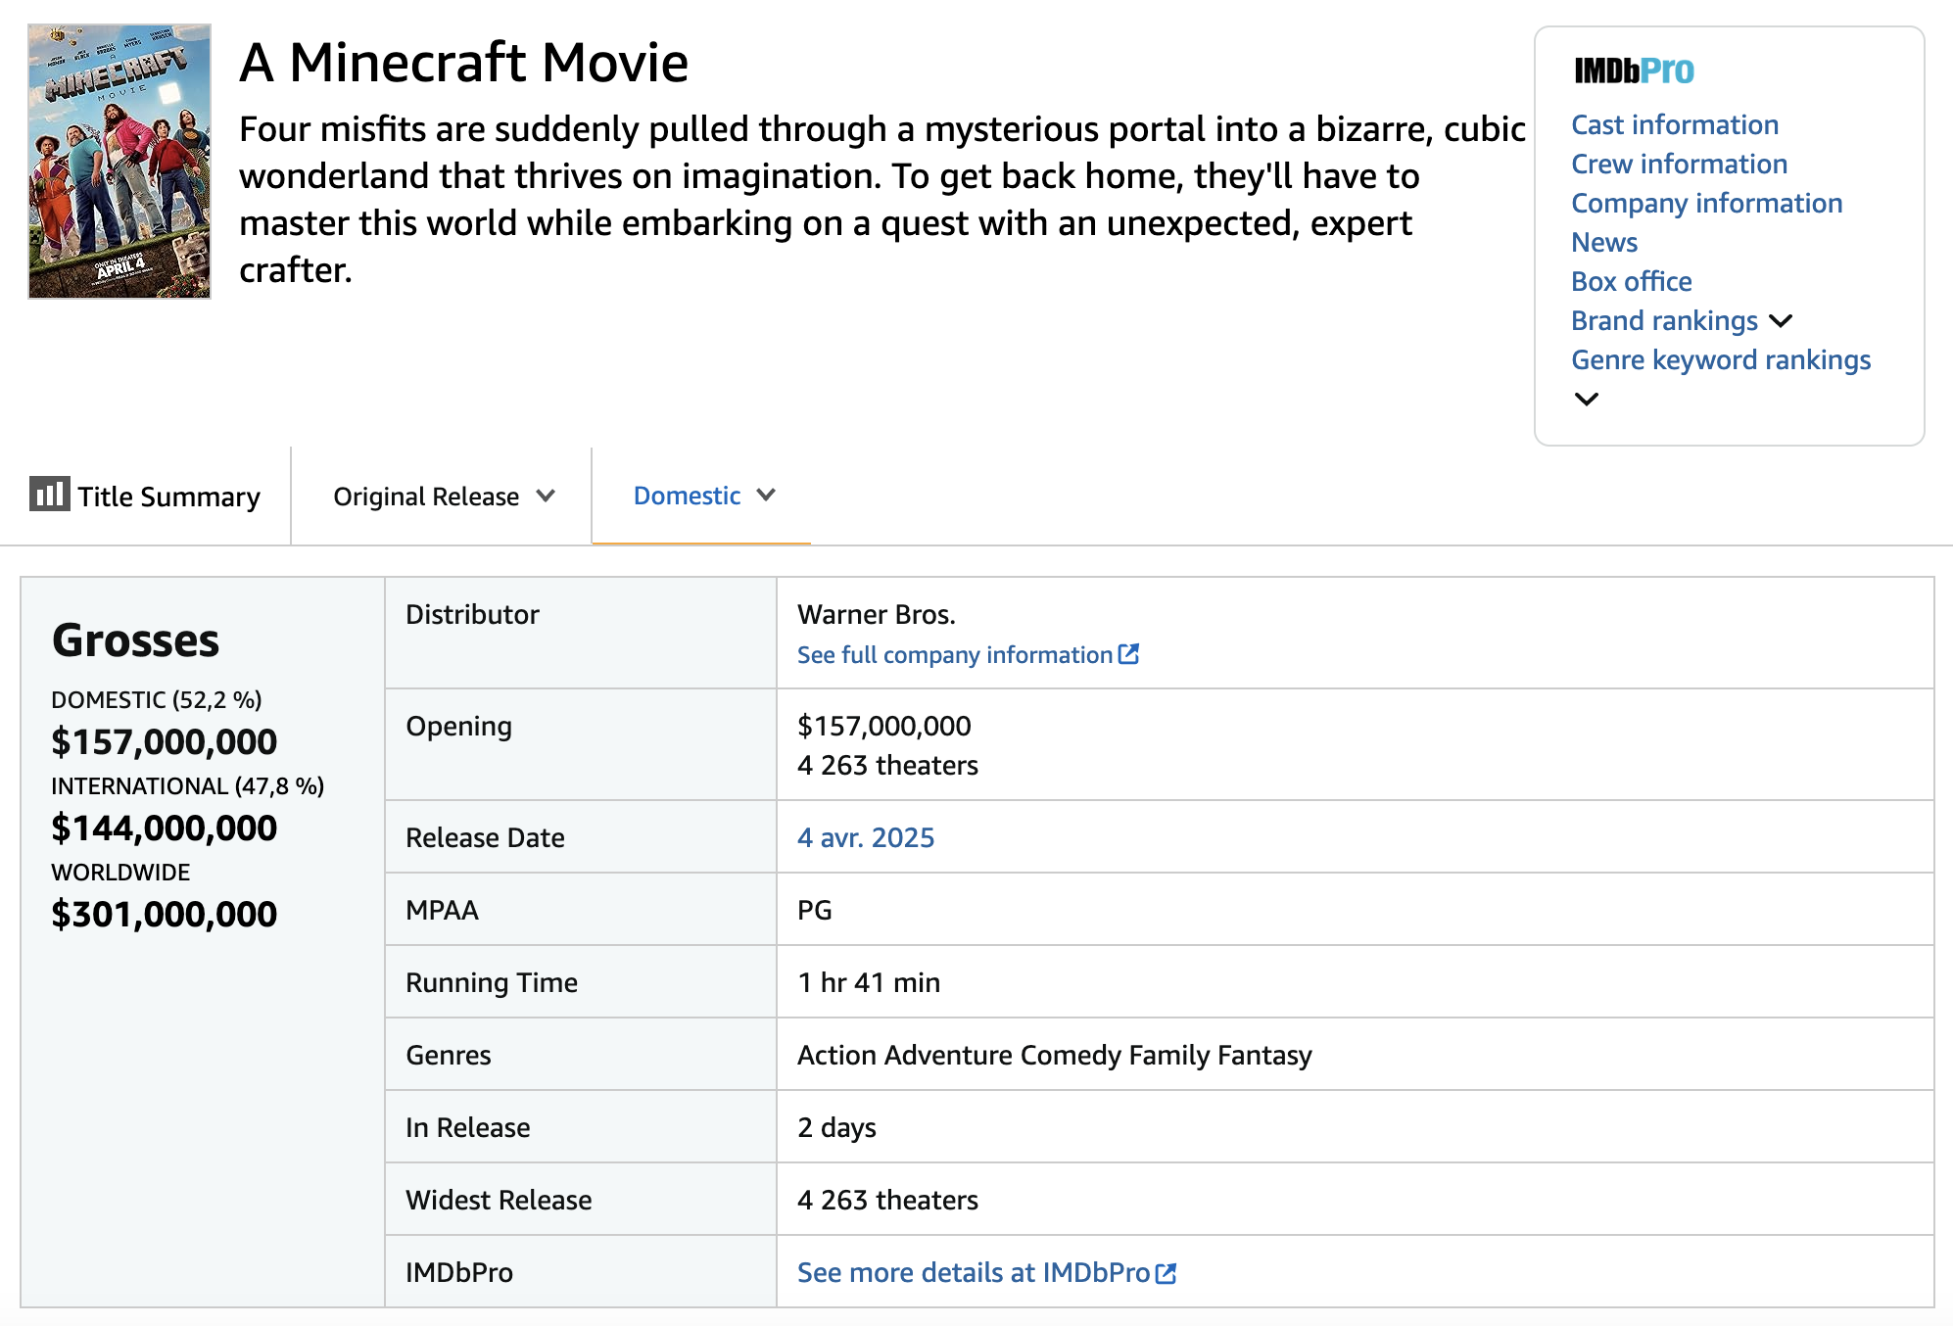Viewport: 1953px width, 1326px height.
Task: Click See more details at IMDbPro
Action: pyautogui.click(x=974, y=1271)
